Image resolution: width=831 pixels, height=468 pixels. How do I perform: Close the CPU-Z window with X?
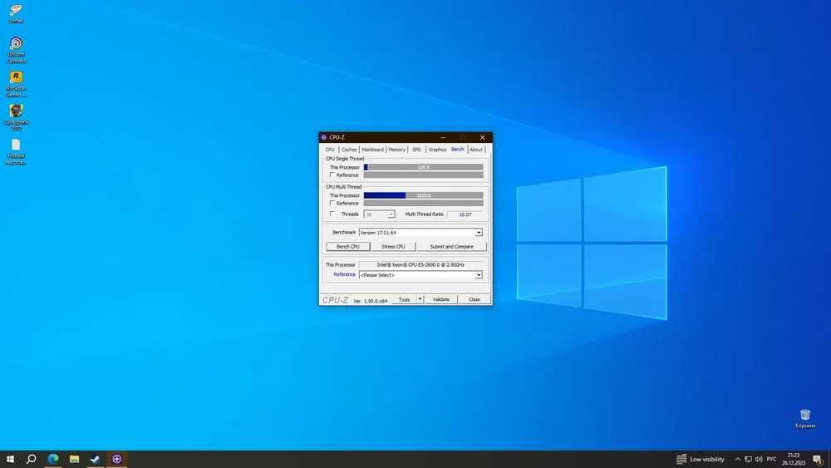click(482, 137)
